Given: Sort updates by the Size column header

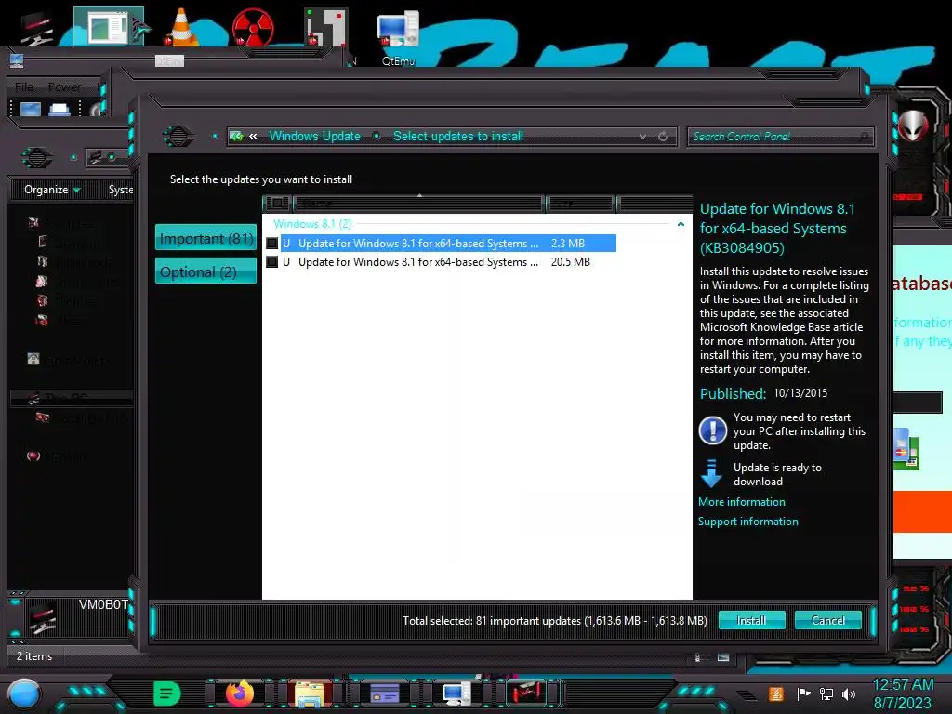Looking at the screenshot, I should click(580, 204).
